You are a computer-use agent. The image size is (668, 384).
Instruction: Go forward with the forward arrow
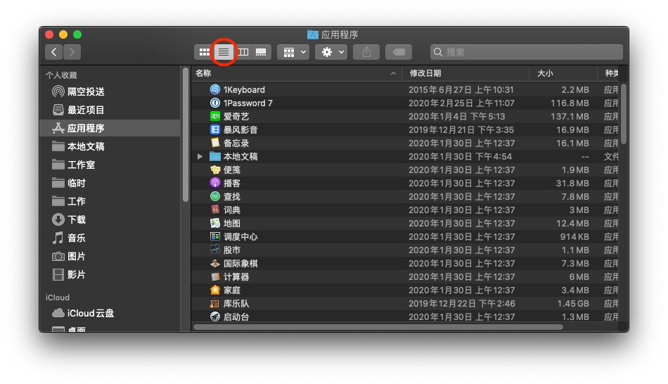point(72,52)
